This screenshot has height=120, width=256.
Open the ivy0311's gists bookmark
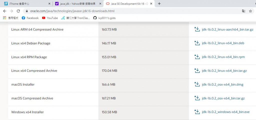click(104, 18)
